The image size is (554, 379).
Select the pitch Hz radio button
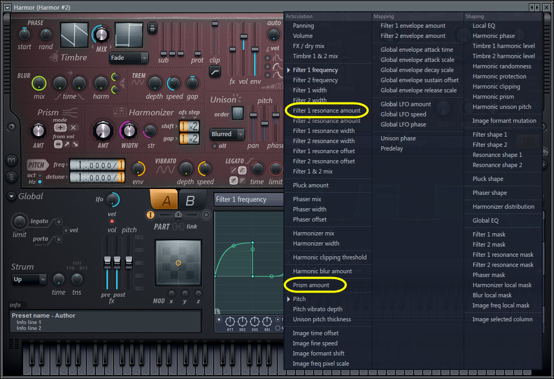pyautogui.click(x=40, y=181)
